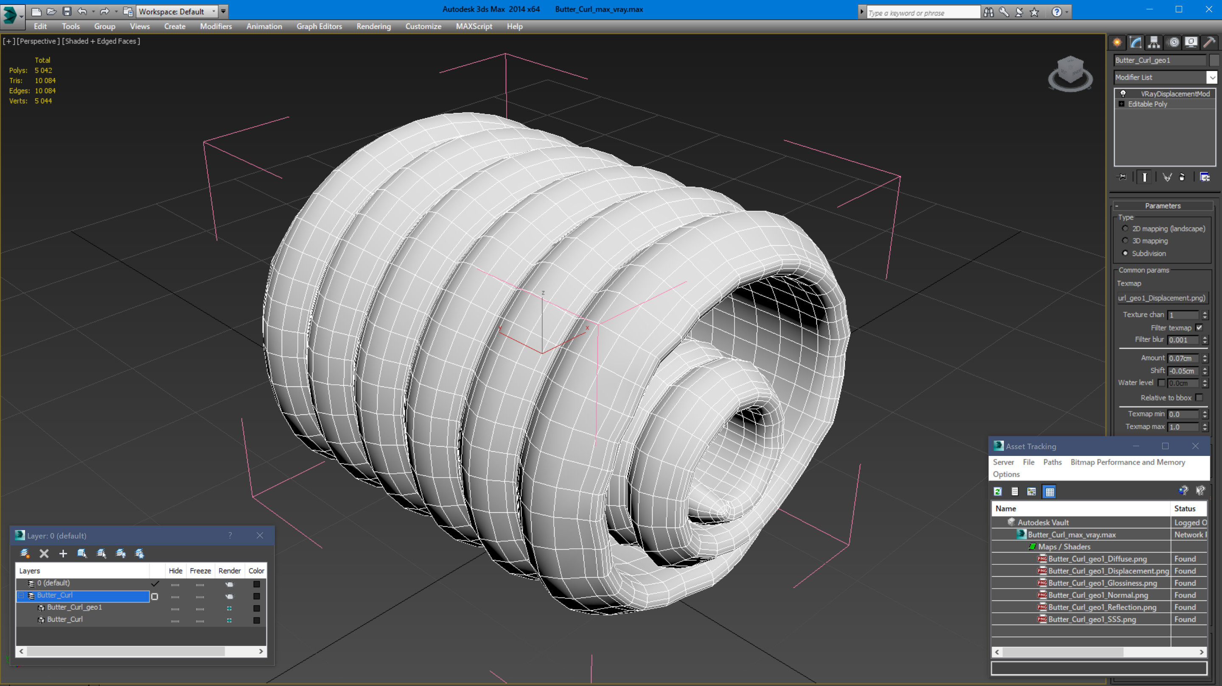Click Refresh icon in Asset Tracking
The width and height of the screenshot is (1222, 686).
[998, 492]
